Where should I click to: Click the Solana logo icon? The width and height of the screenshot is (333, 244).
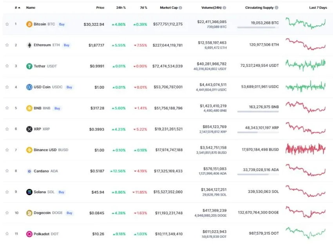pyautogui.click(x=29, y=192)
